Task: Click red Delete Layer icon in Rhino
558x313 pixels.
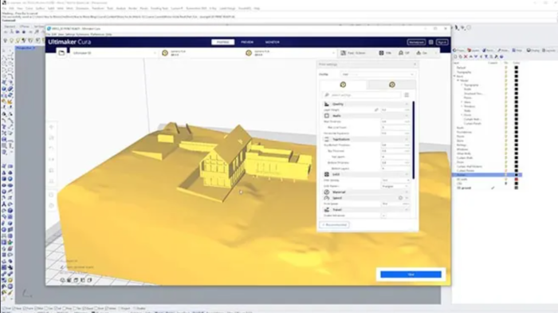Action: pyautogui.click(x=466, y=57)
